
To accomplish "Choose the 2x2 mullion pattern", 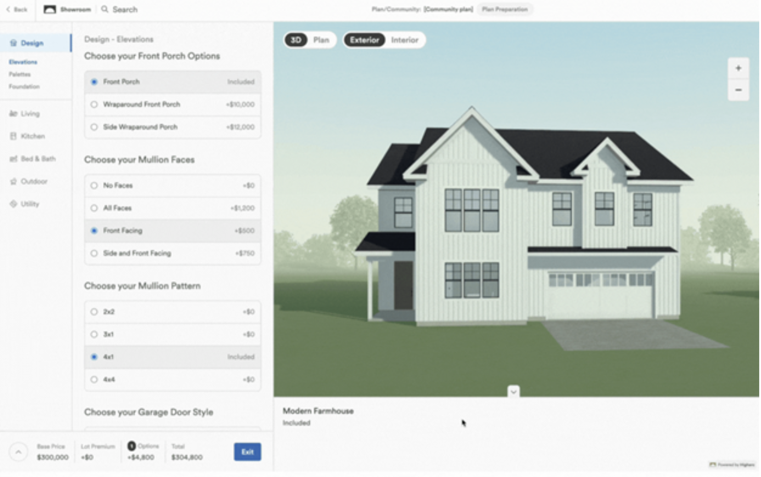I will 94,312.
